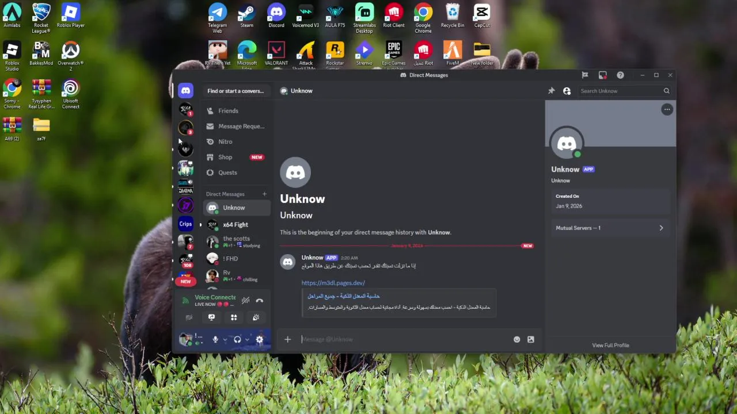
Task: Select Unknow direct message
Action: (237, 208)
